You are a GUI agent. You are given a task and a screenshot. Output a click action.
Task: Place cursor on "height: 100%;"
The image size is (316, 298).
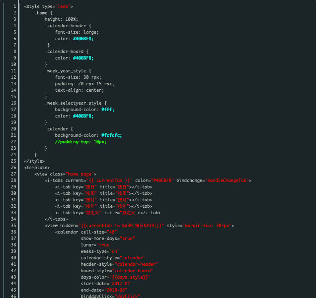click(x=61, y=19)
